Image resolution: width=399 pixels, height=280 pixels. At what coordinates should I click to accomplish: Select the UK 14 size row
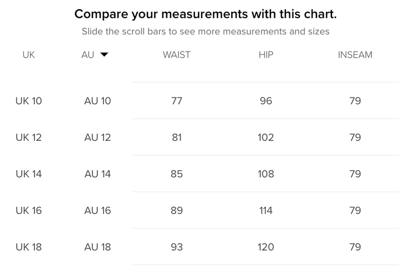[x=29, y=174]
